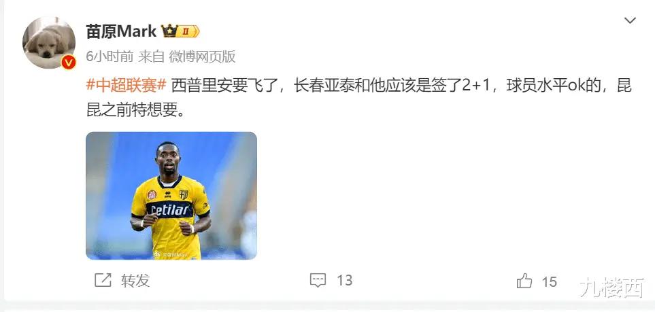Click the comment count 13
This screenshot has width=655, height=312.
[x=345, y=280]
